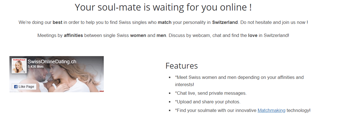The image size is (339, 115).
Task: Click the 'Upload and share your photos' text
Action: [x=208, y=102]
